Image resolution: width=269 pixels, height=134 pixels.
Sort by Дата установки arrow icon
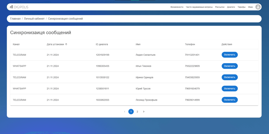point(66,44)
